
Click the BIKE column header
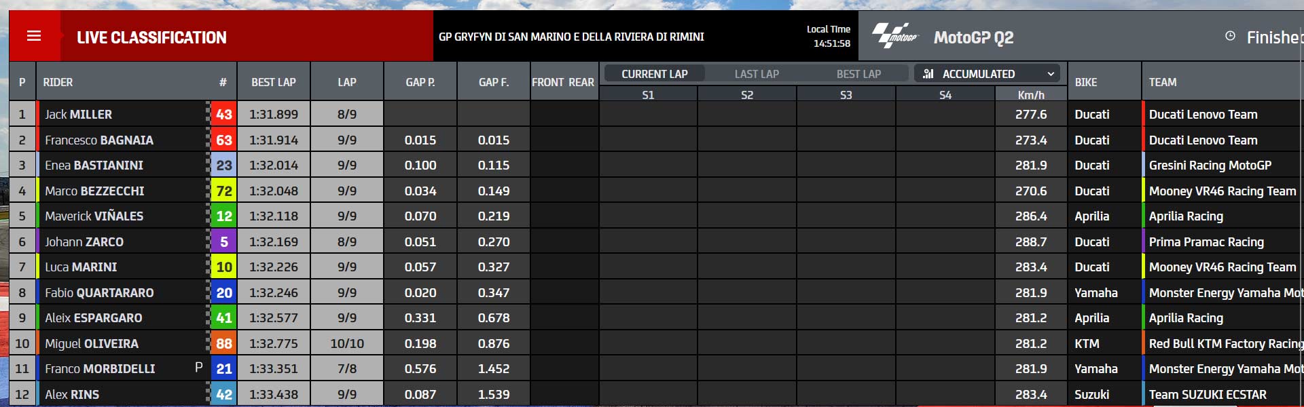coord(1086,82)
